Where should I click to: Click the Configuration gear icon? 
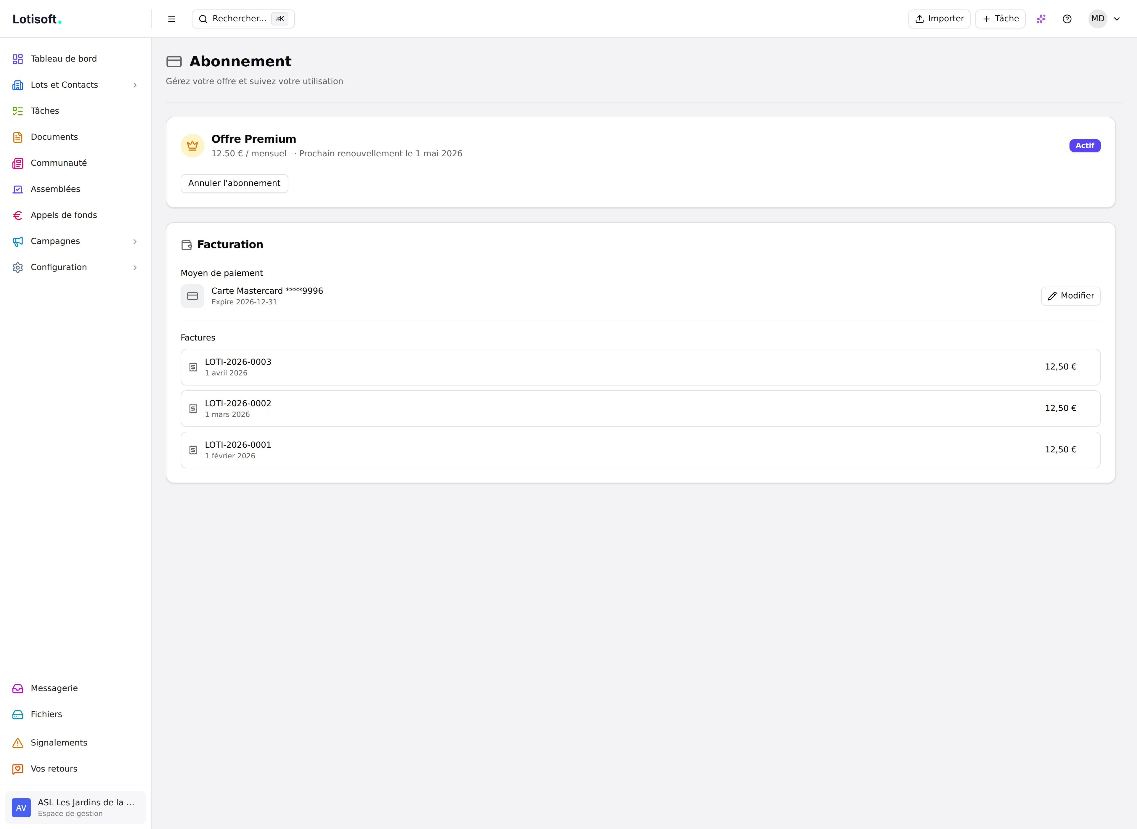pos(18,268)
